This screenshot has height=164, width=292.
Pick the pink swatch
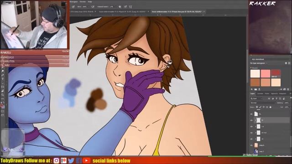[266, 73]
